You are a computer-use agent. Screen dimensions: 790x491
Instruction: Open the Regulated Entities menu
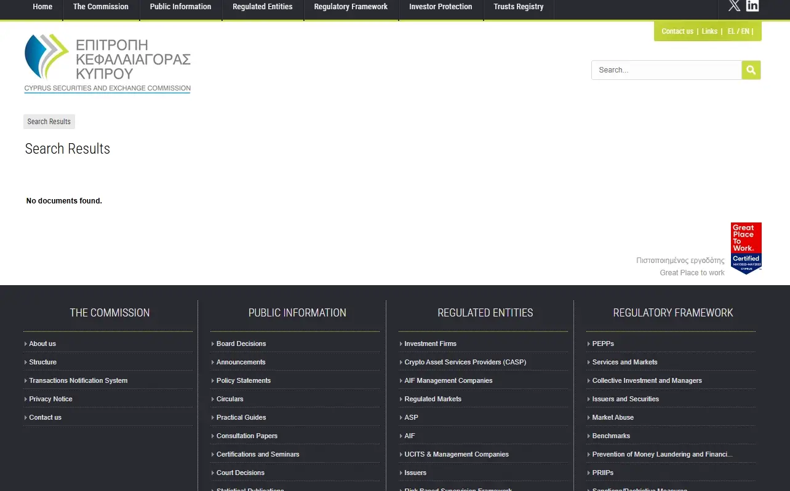pos(262,7)
